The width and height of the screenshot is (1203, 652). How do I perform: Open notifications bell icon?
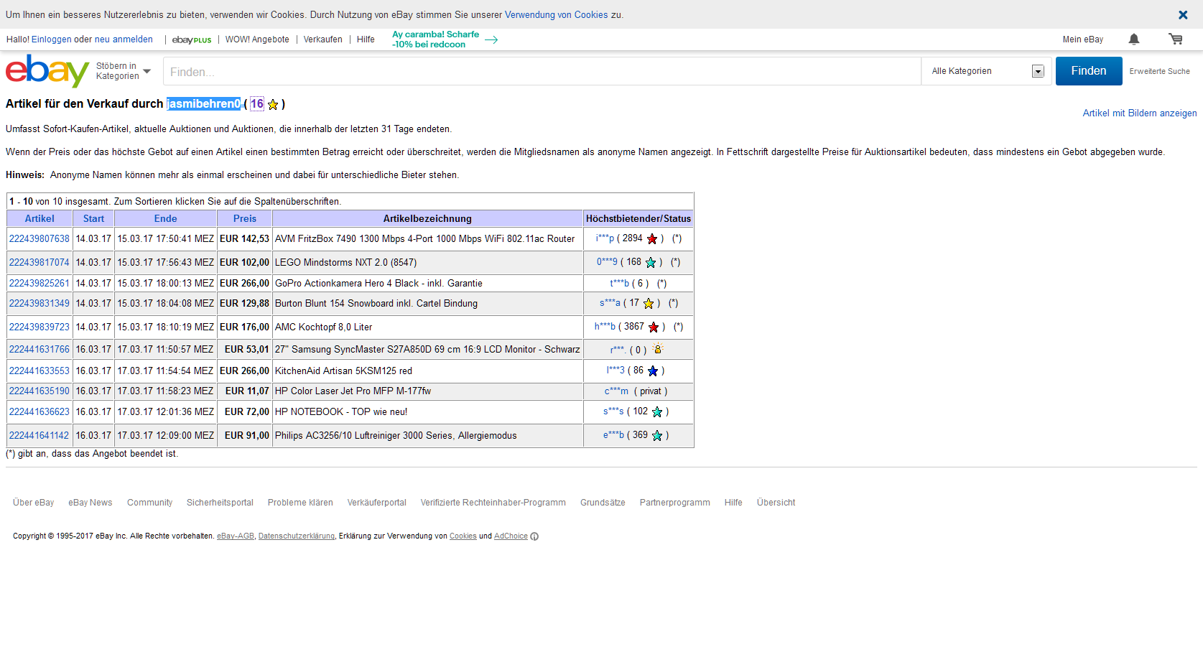(1134, 39)
